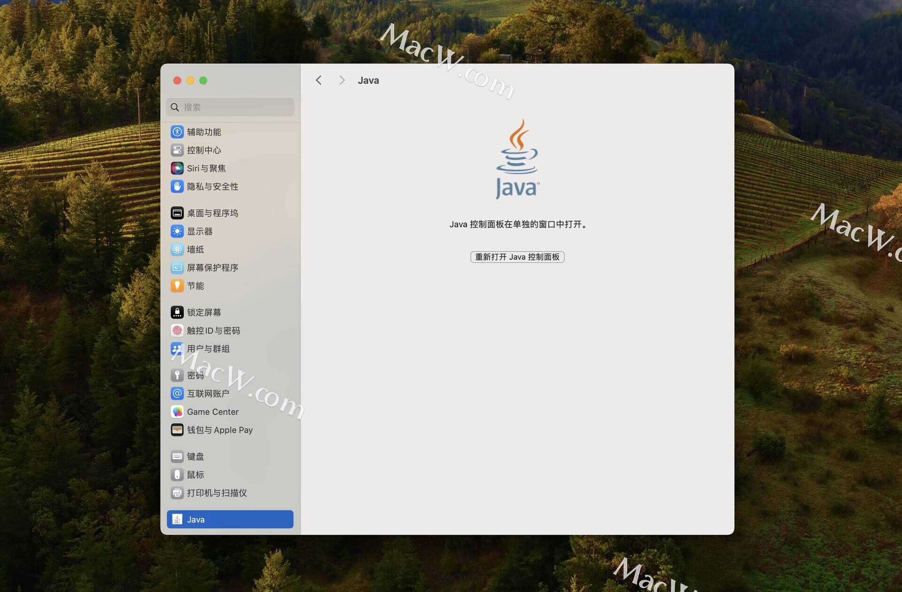Choose 墙纸 label
The image size is (902, 592).
click(x=195, y=249)
